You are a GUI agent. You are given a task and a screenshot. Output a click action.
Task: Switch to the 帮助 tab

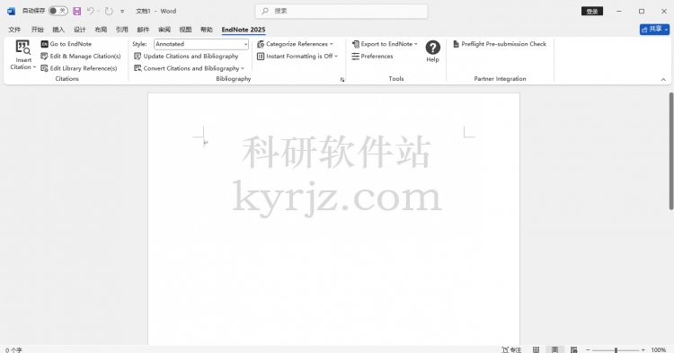207,30
